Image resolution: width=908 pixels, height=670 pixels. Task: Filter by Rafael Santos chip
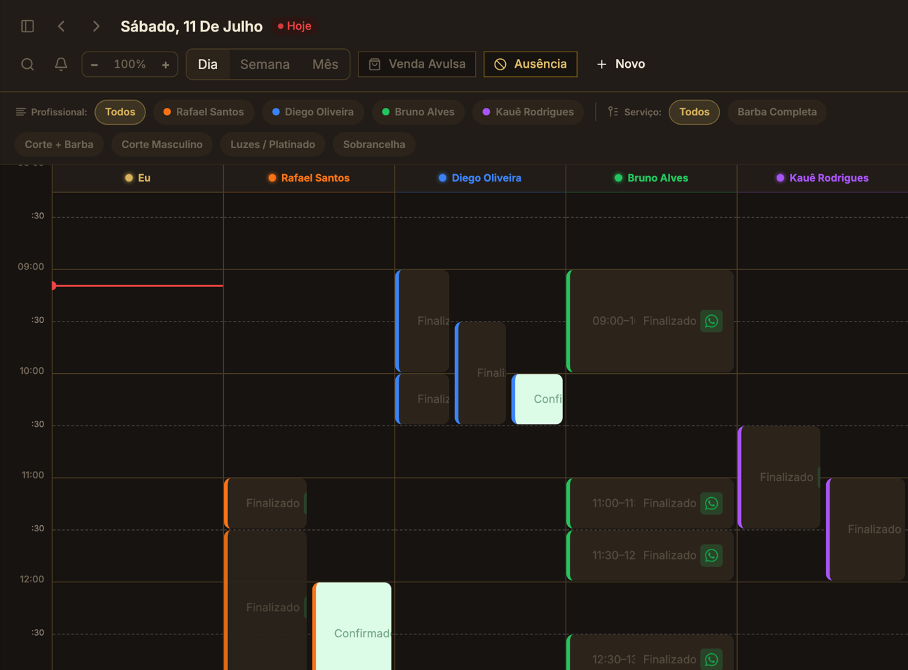(204, 112)
